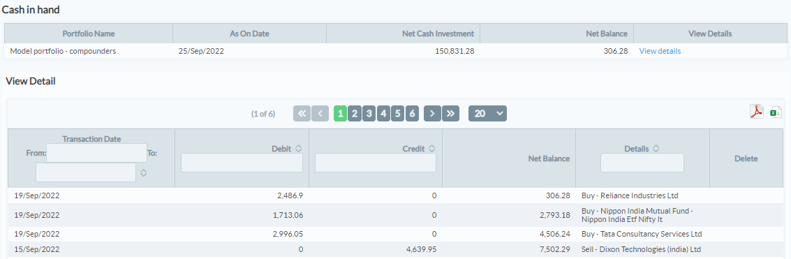Image resolution: width=791 pixels, height=259 pixels.
Task: Switch to page 2 in the paginator
Action: 355,114
